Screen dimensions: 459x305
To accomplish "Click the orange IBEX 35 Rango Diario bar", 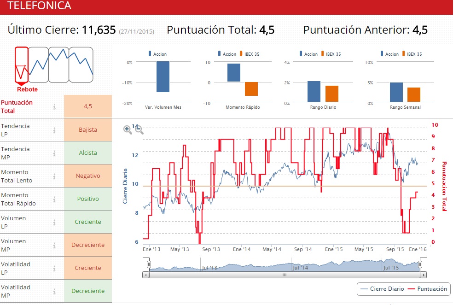I will [x=331, y=94].
